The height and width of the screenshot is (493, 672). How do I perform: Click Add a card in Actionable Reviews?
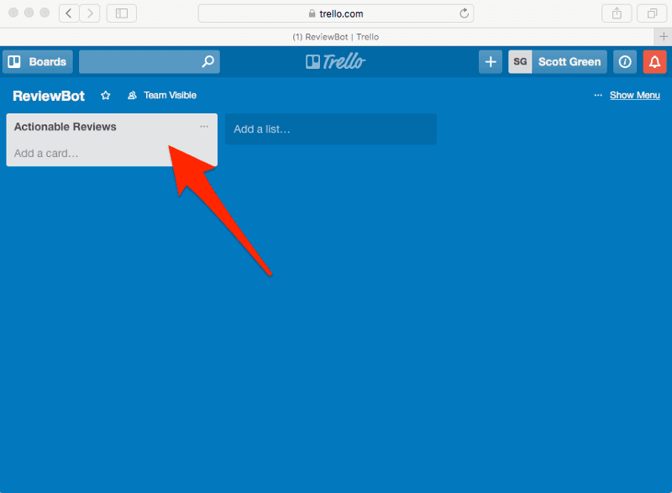(x=50, y=153)
